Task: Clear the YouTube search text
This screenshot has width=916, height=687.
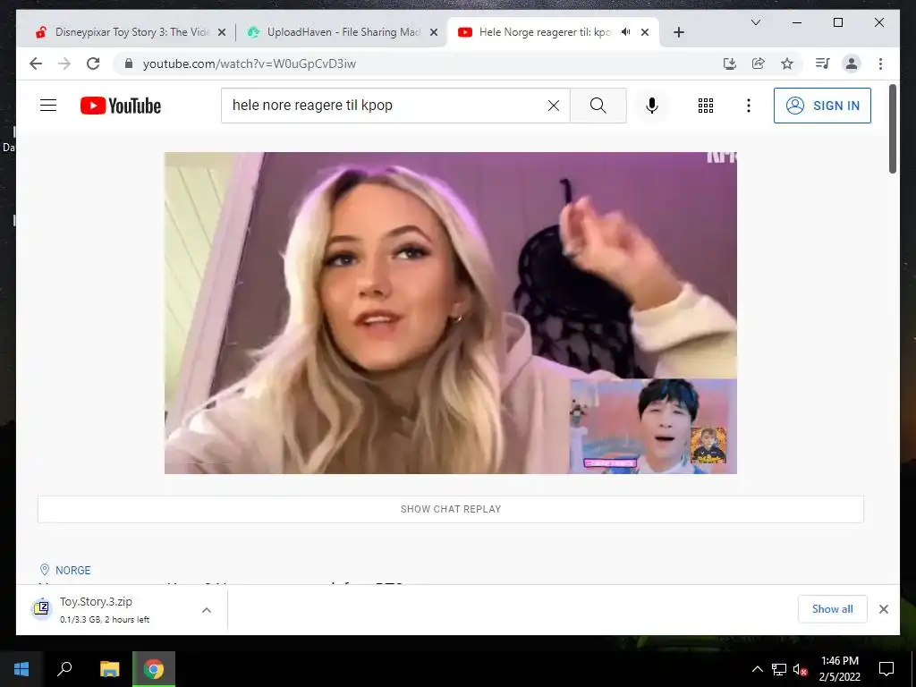Action: tap(553, 106)
